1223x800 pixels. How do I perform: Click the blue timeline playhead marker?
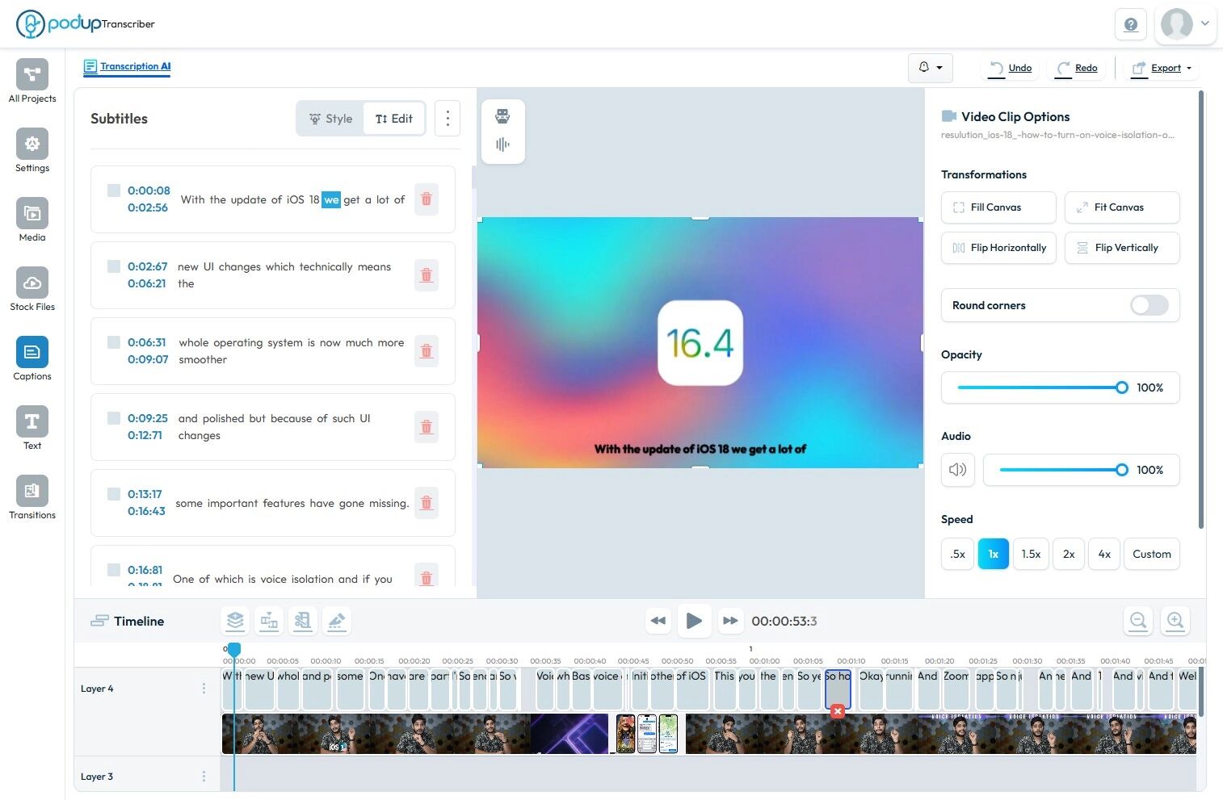234,649
